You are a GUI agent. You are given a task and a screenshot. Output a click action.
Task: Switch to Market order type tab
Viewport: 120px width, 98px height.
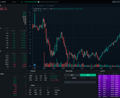click(74, 78)
